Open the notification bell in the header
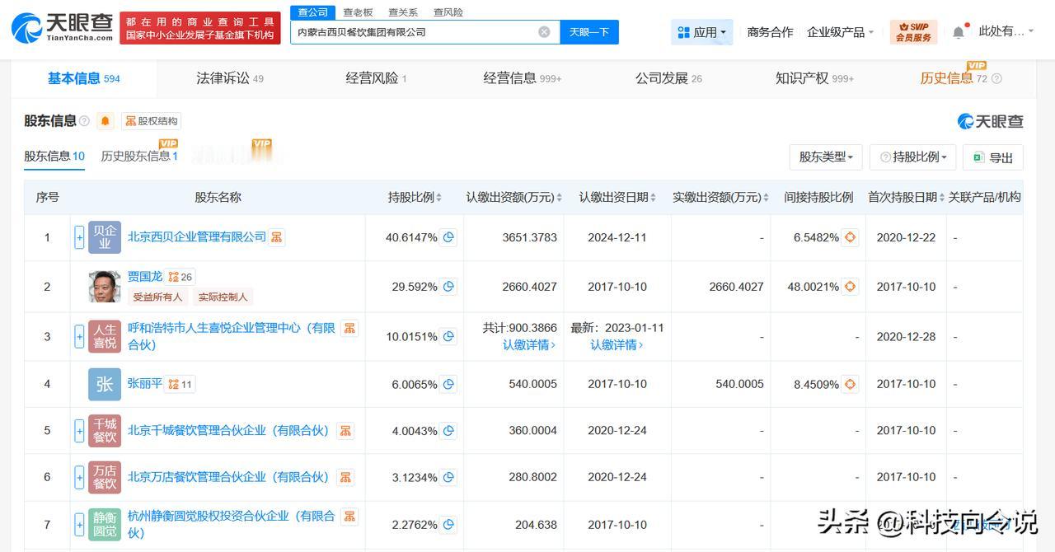 tap(958, 32)
